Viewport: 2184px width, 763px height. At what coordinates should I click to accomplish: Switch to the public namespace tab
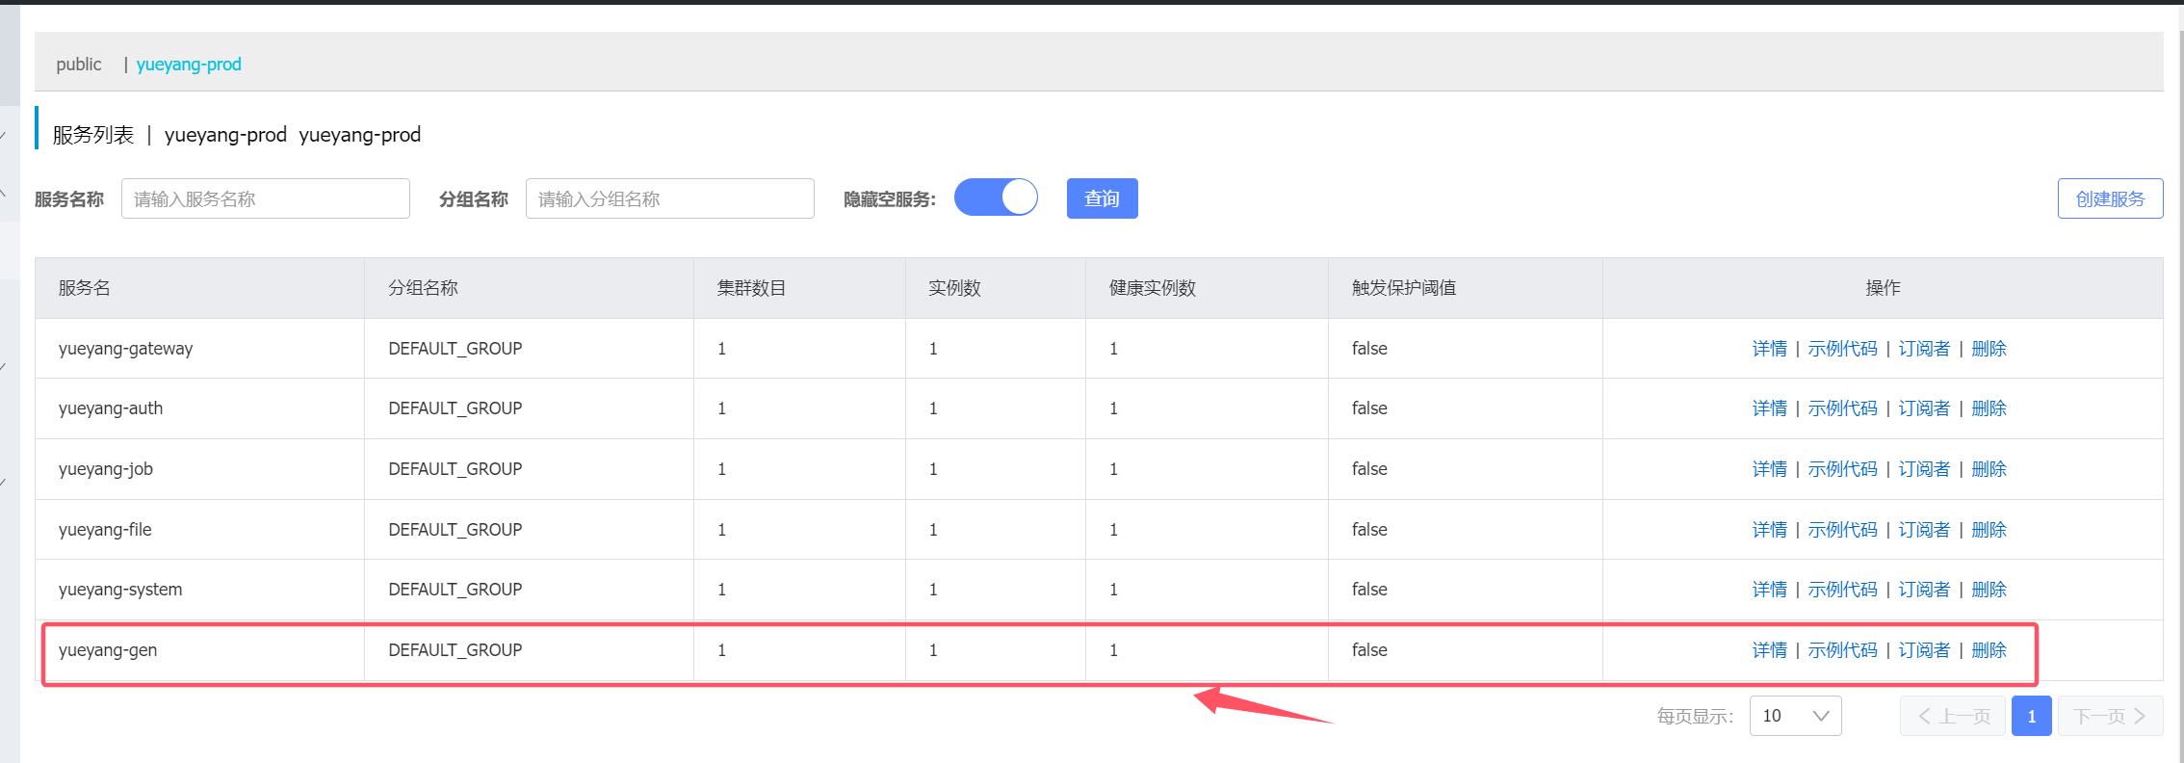click(x=79, y=65)
